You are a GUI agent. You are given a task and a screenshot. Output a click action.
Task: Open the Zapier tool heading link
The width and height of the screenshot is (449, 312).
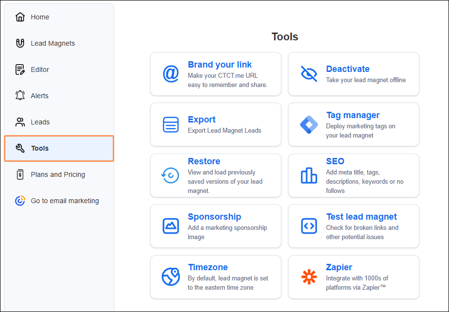tap(339, 267)
